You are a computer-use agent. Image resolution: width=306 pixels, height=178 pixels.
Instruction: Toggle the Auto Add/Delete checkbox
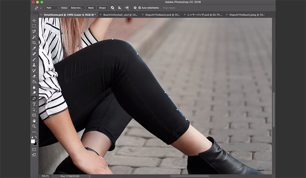[x=139, y=8]
